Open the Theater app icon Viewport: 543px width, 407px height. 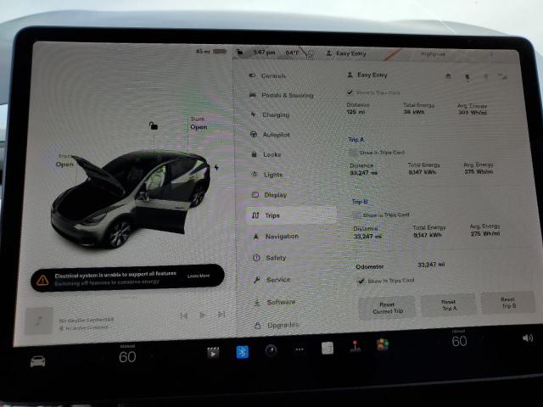[x=213, y=353]
